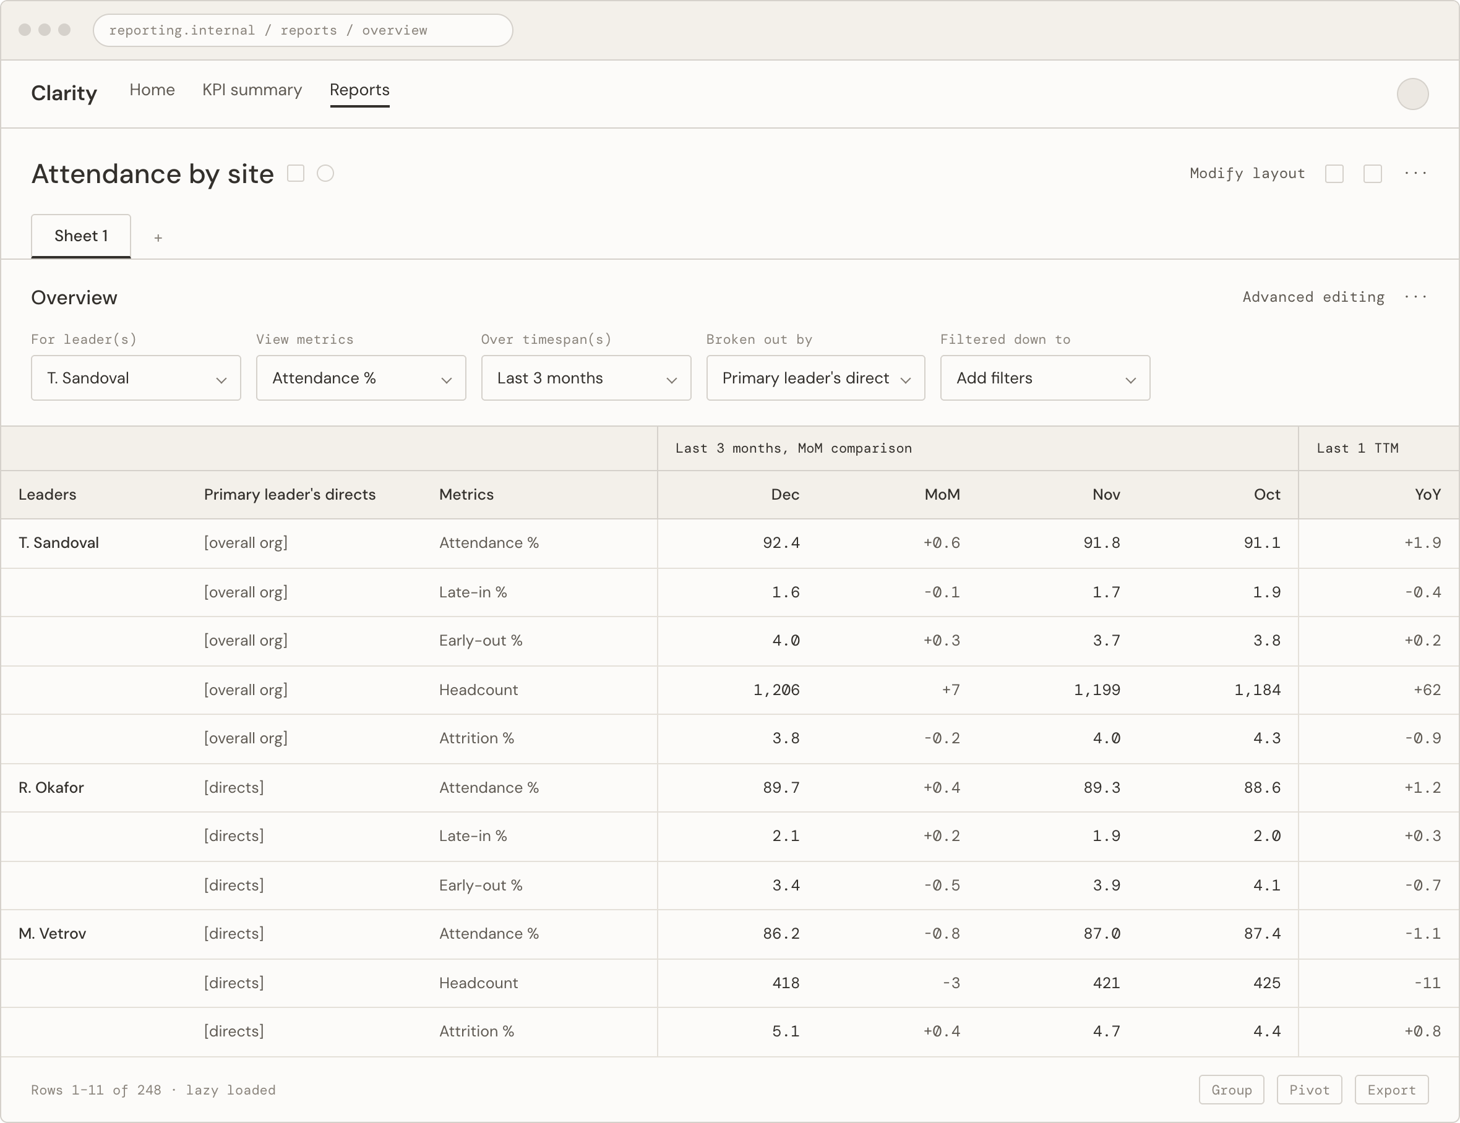Click the Leaders column header
Viewport: 1460px width, 1123px height.
(48, 494)
